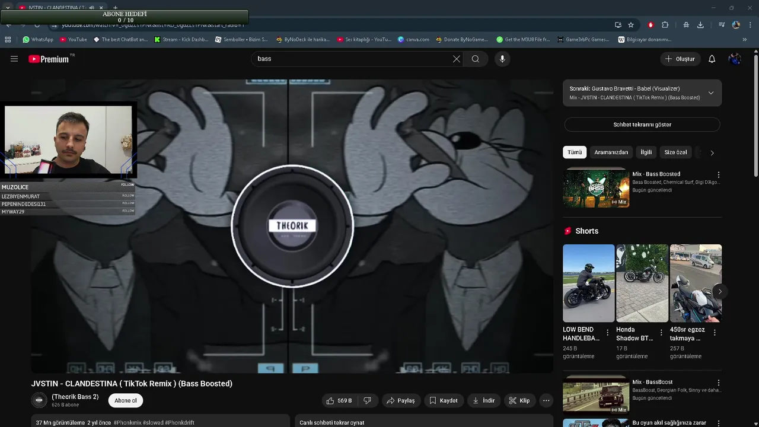Open the Honda Shadow BT short thumbnail
This screenshot has width=759, height=427.
[642, 283]
